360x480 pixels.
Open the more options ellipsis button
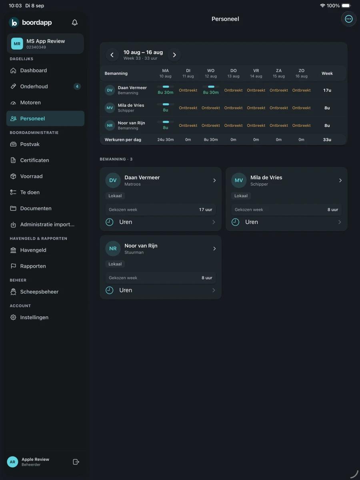pos(349,19)
